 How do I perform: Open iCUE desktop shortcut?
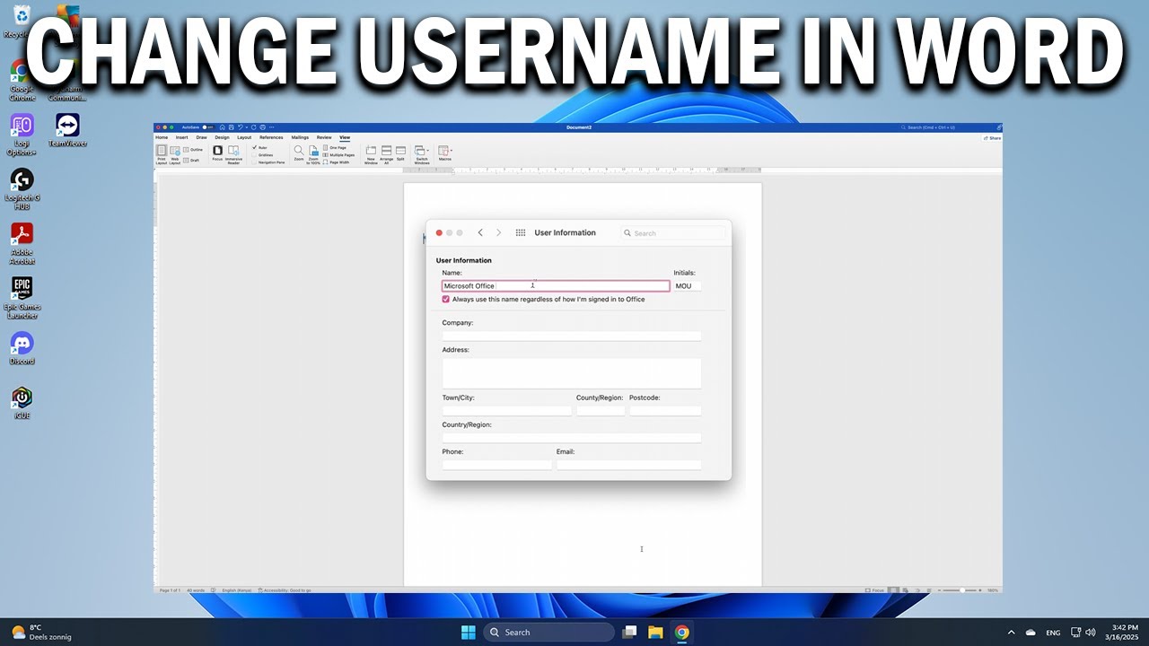pos(22,403)
